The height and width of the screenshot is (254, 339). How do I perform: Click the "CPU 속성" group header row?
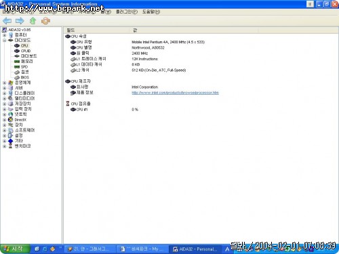click(76, 37)
